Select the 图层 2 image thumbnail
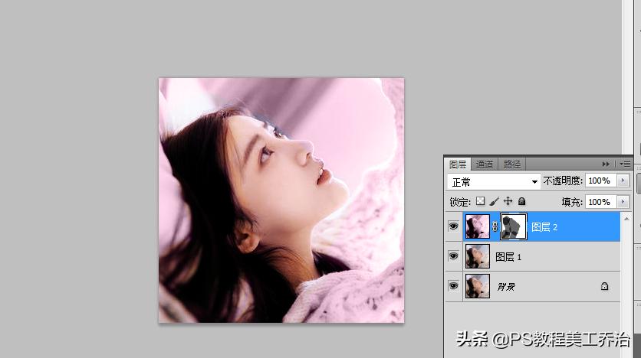 pyautogui.click(x=478, y=226)
